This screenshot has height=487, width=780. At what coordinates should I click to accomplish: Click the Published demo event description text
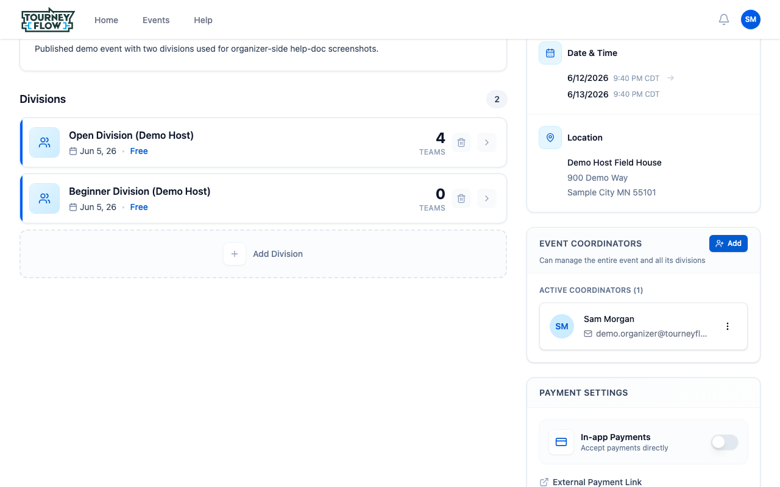(207, 49)
